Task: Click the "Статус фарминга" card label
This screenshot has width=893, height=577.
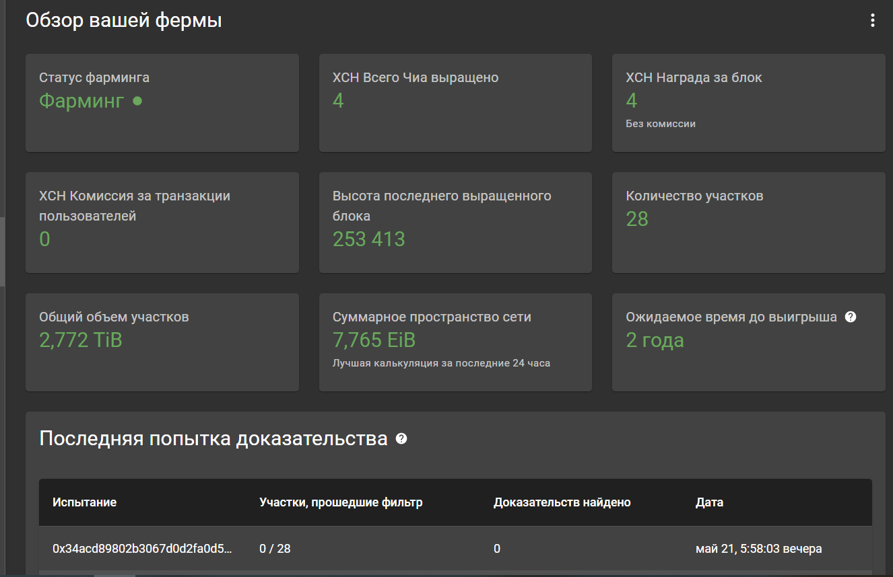Action: click(x=94, y=77)
